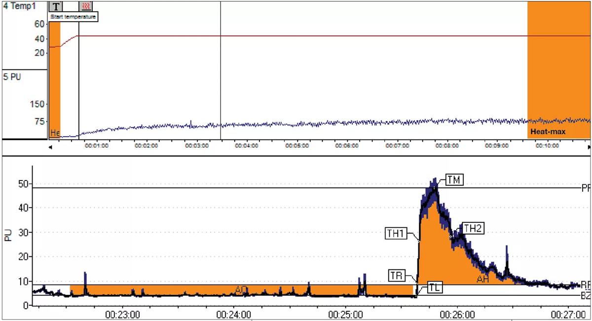Click the left scroll arrow on the time axis
592x321 pixels.
pyautogui.click(x=51, y=147)
